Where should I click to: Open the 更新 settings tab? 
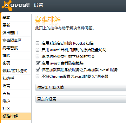pos(16,25)
